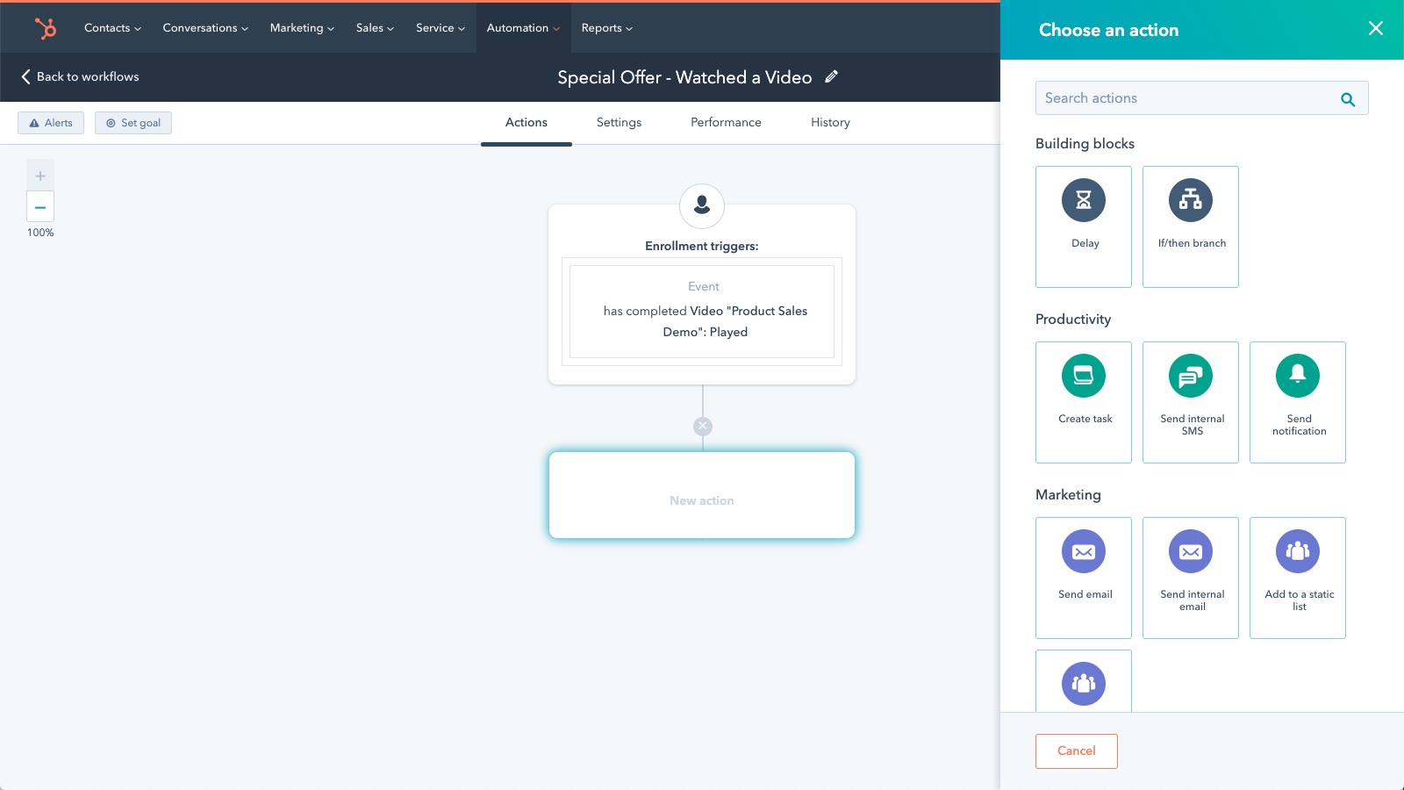Click the Cancel button
This screenshot has width=1404, height=790.
click(1077, 750)
